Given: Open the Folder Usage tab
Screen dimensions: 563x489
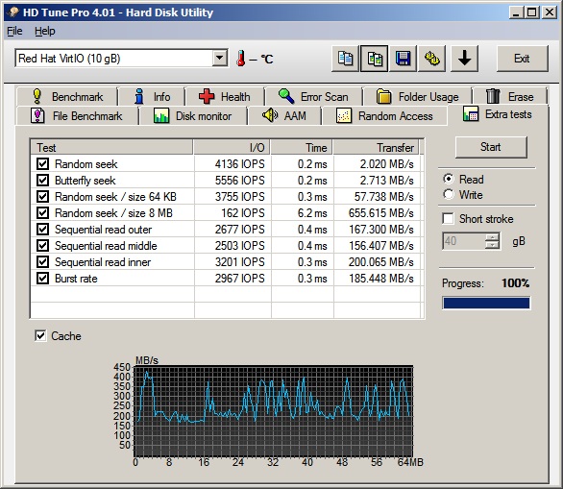Looking at the screenshot, I should pyautogui.click(x=417, y=97).
